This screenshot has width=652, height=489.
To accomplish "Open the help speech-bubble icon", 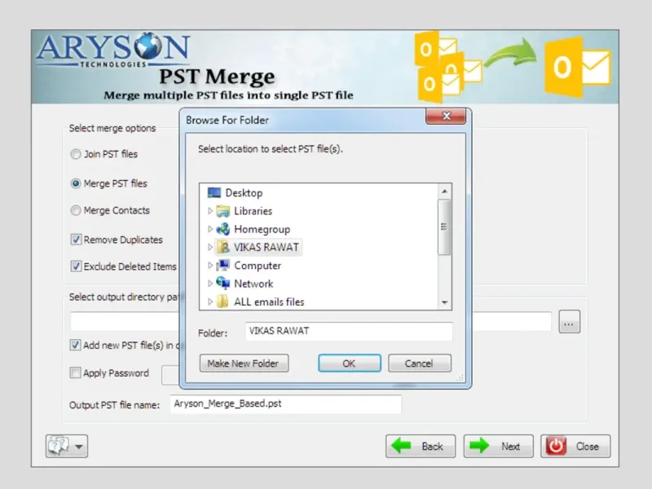I will pos(59,446).
